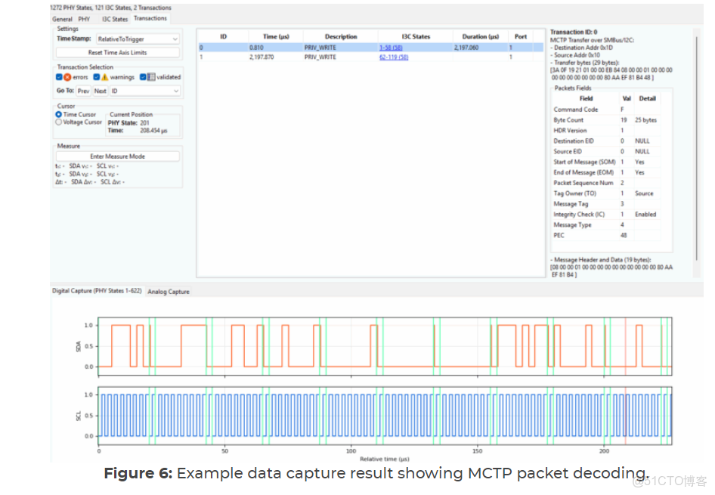This screenshot has width=715, height=495.
Task: Click the errors filter icon
Action: [x=68, y=77]
